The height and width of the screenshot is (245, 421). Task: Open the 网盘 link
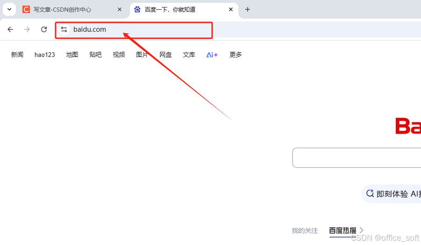165,55
